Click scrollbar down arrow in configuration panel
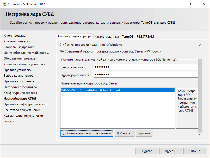Viewport: 210px width, 158px height. coord(200,135)
